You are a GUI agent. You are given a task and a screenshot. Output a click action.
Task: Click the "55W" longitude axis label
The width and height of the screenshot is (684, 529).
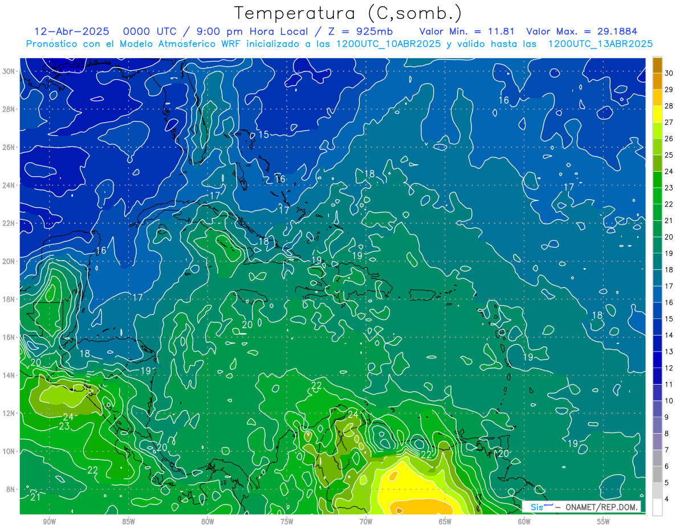(x=603, y=522)
